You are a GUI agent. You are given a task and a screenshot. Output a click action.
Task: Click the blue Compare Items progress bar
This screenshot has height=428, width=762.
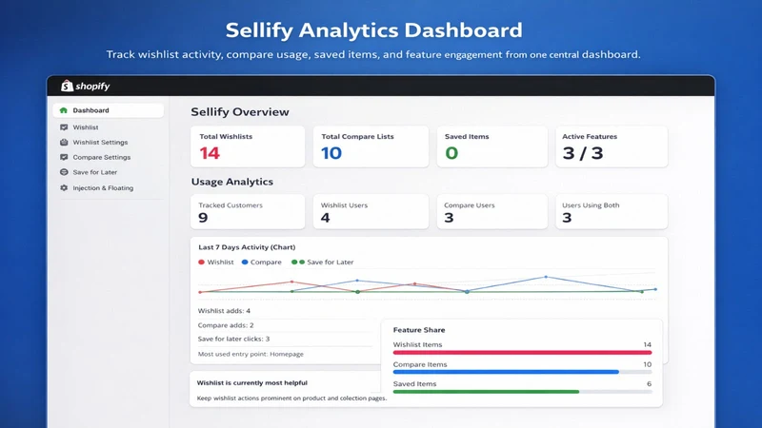click(506, 372)
